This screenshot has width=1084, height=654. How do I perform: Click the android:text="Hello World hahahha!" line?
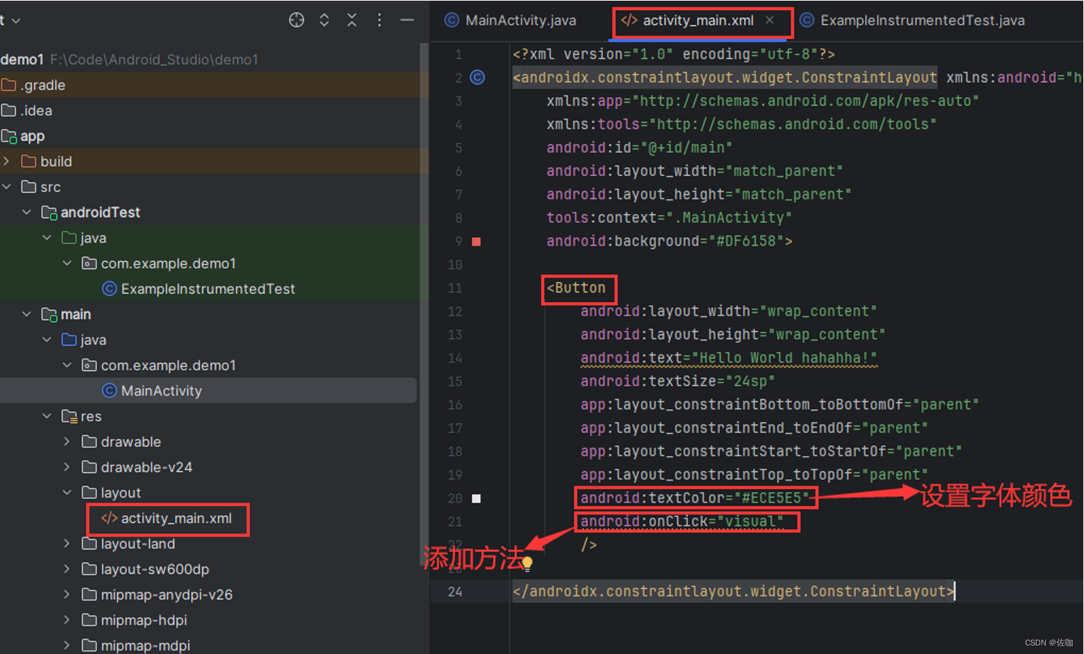(728, 358)
